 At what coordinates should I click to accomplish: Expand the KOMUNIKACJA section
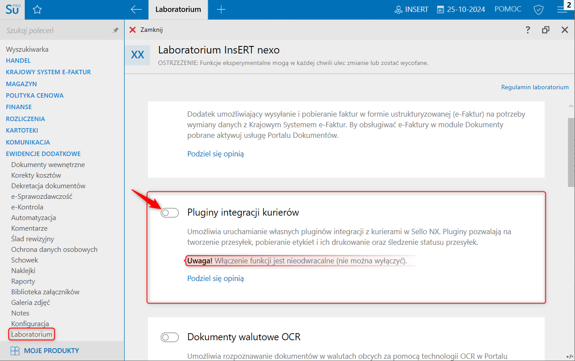click(28, 142)
